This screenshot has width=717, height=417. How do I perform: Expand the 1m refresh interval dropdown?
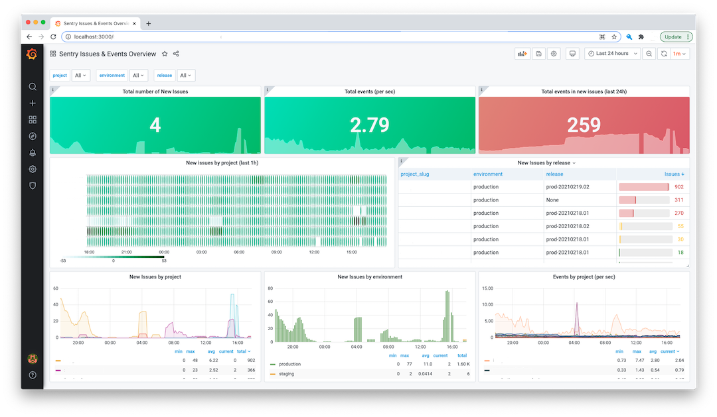pos(679,54)
